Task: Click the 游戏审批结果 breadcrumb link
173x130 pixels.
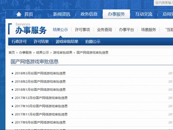Action: pyautogui.click(x=63, y=52)
